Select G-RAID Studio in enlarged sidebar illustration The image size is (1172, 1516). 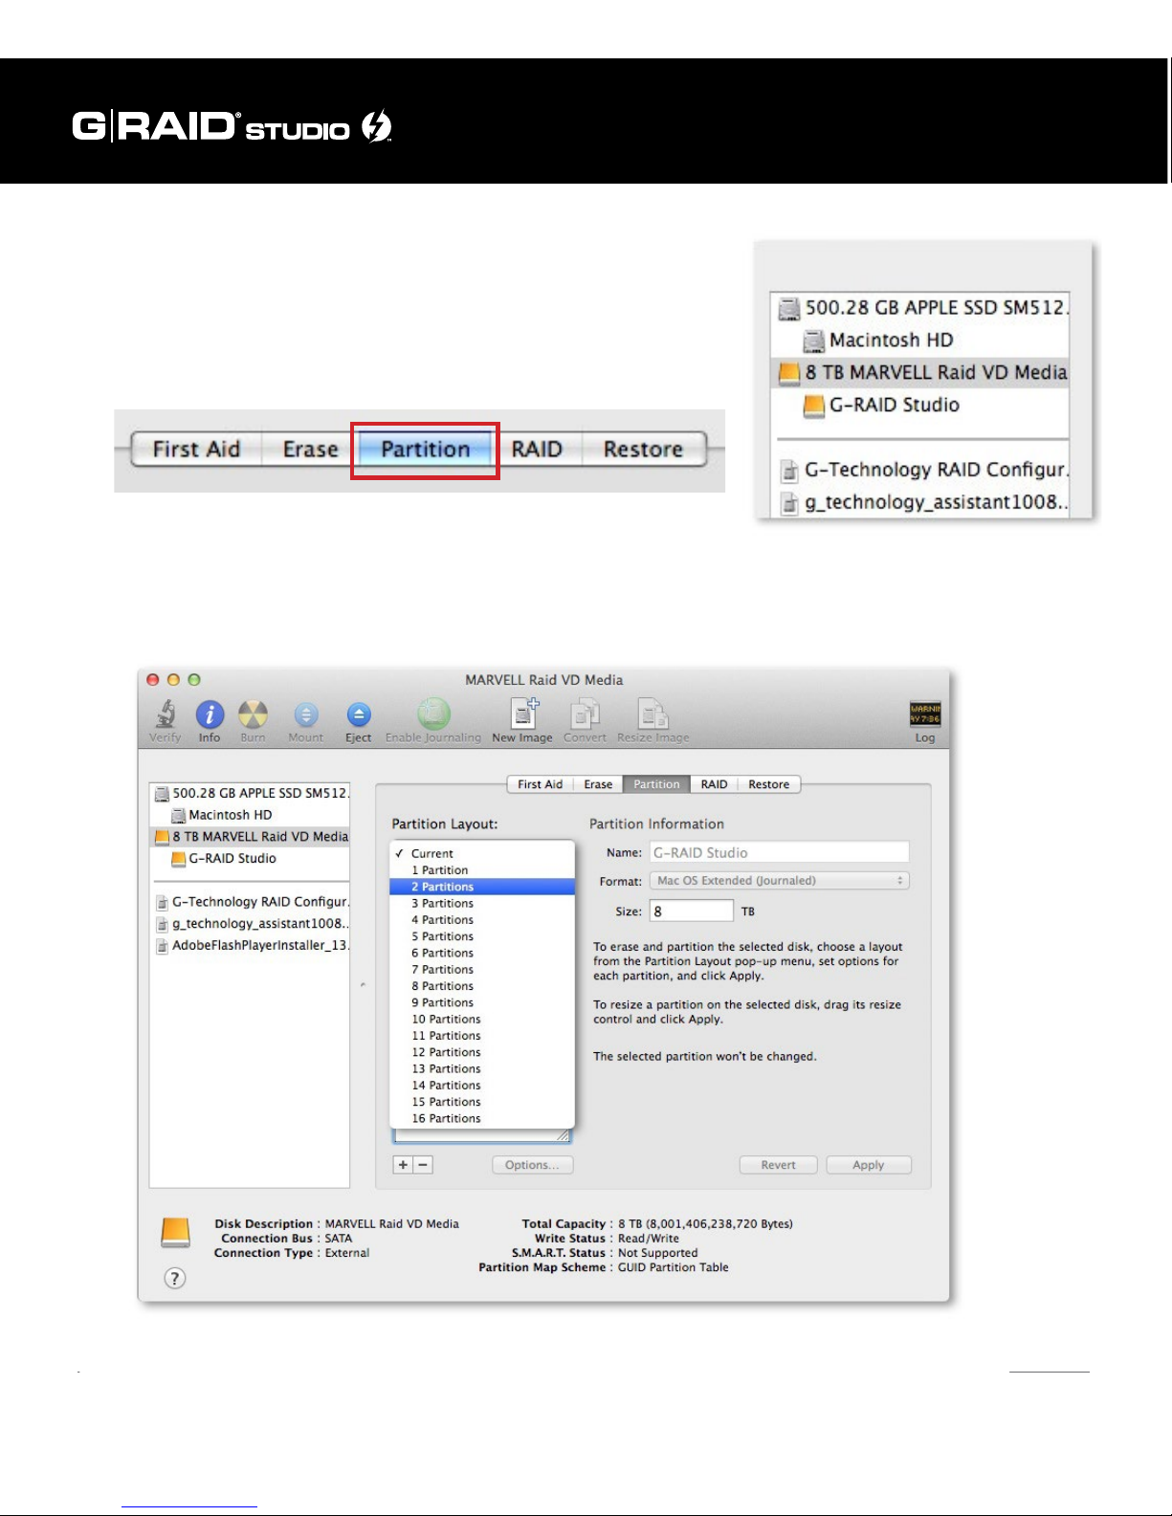coord(919,406)
